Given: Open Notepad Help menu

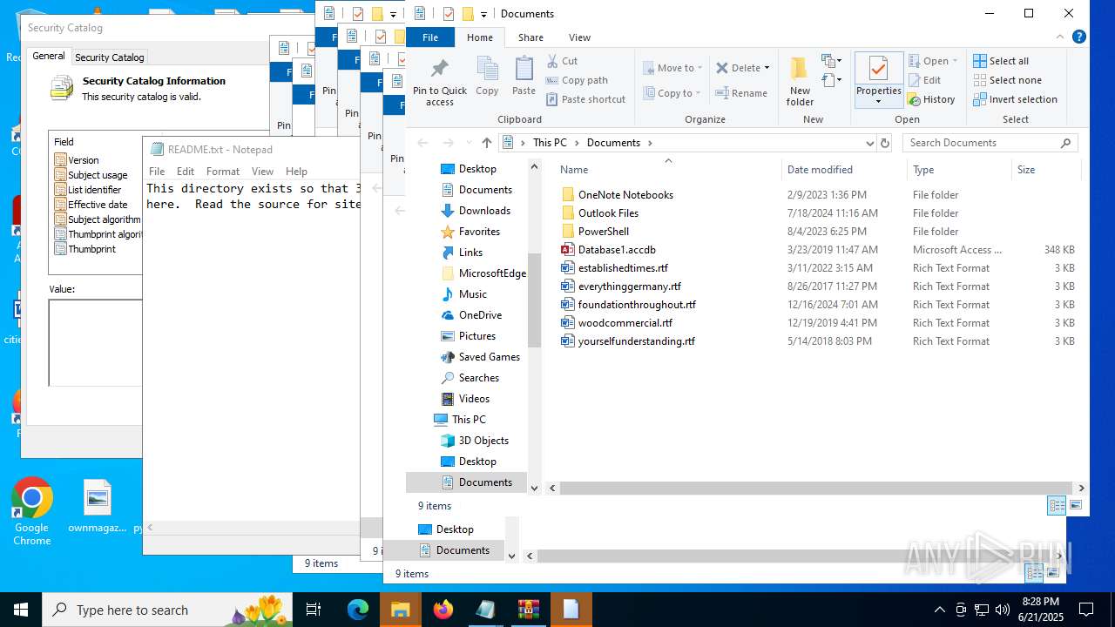Looking at the screenshot, I should point(296,172).
